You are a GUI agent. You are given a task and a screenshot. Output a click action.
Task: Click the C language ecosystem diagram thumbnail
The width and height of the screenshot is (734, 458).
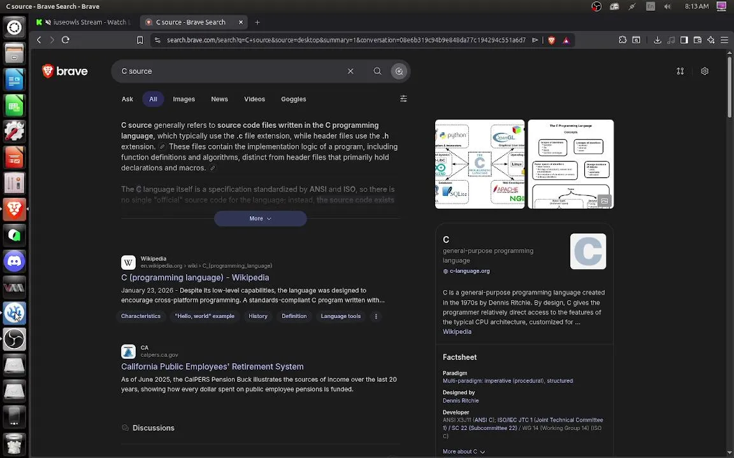(x=480, y=164)
